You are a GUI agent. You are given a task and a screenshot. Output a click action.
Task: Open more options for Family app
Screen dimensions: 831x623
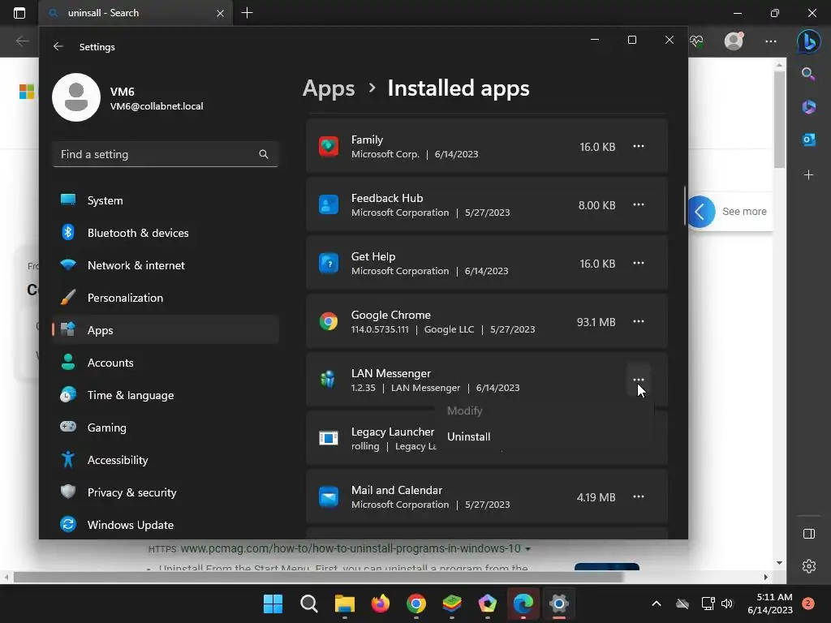pos(639,146)
